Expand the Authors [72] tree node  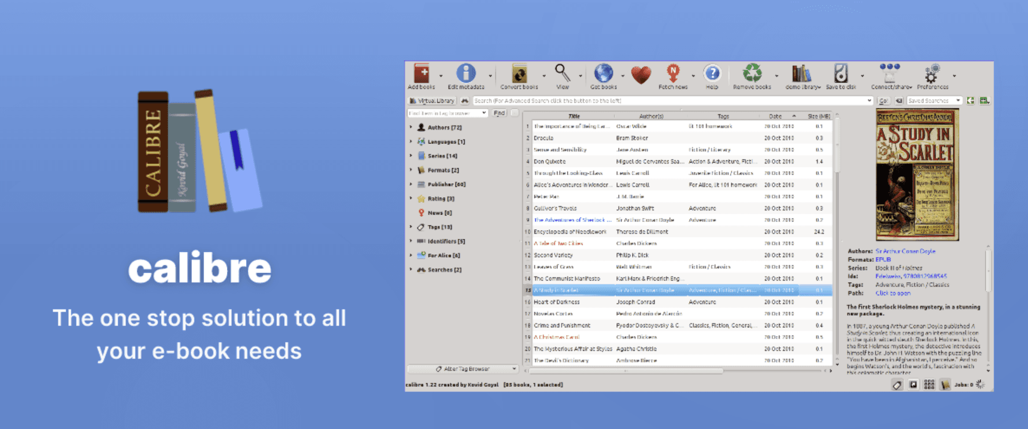[411, 127]
